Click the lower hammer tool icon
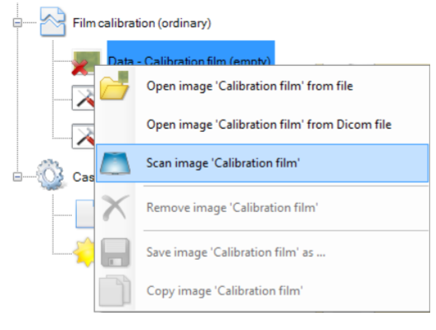436x330 pixels. 83,137
